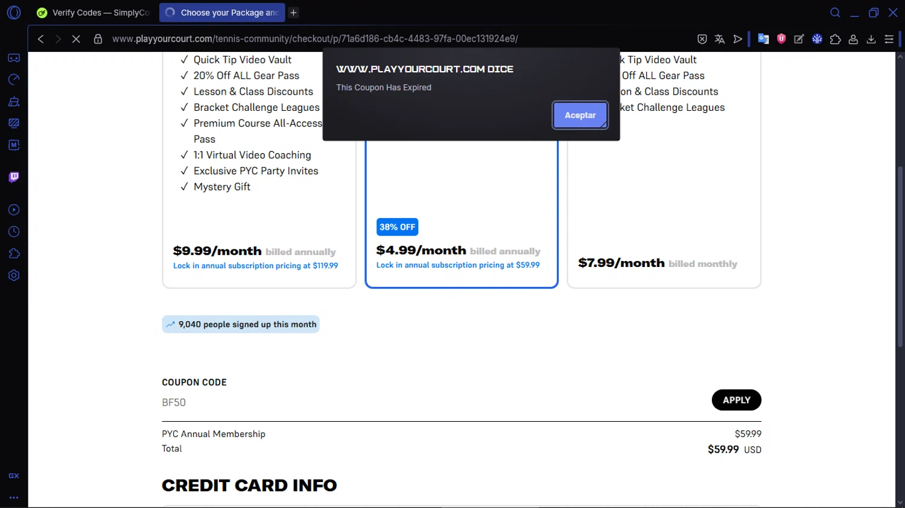This screenshot has width=905, height=508.
Task: Open the M-labeled panel in sidebar
Action: [x=14, y=145]
